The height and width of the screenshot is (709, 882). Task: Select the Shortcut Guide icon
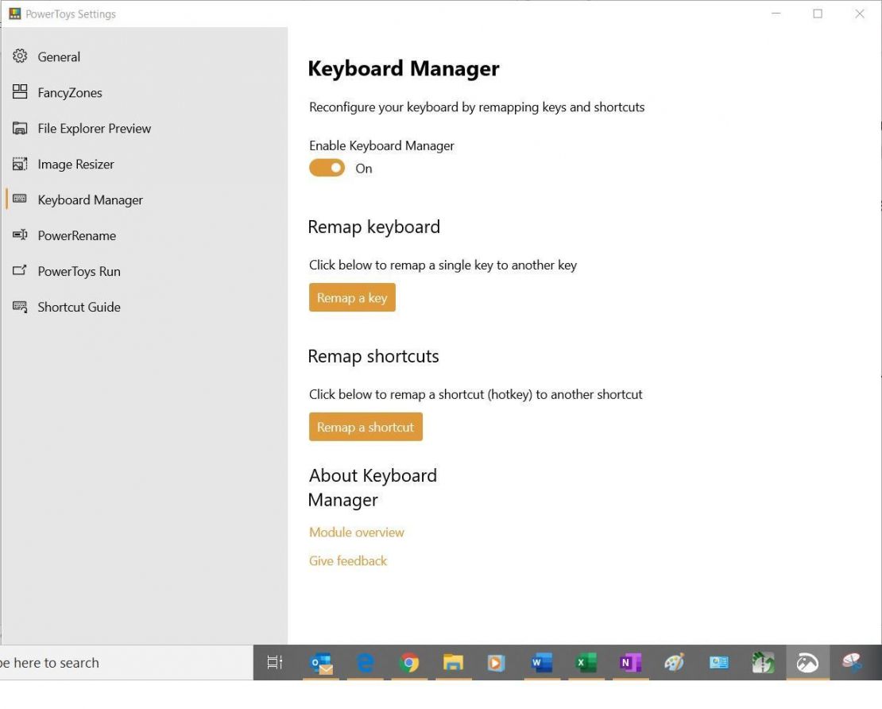[19, 307]
